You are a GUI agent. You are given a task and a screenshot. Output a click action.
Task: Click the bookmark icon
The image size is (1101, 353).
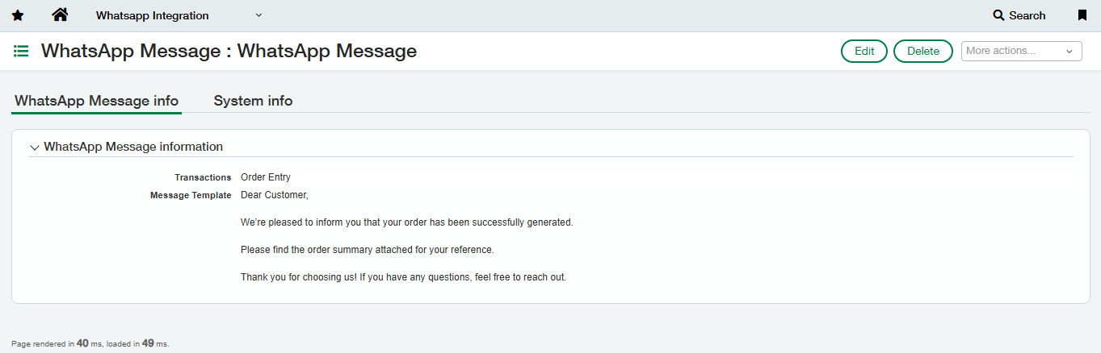click(1082, 15)
